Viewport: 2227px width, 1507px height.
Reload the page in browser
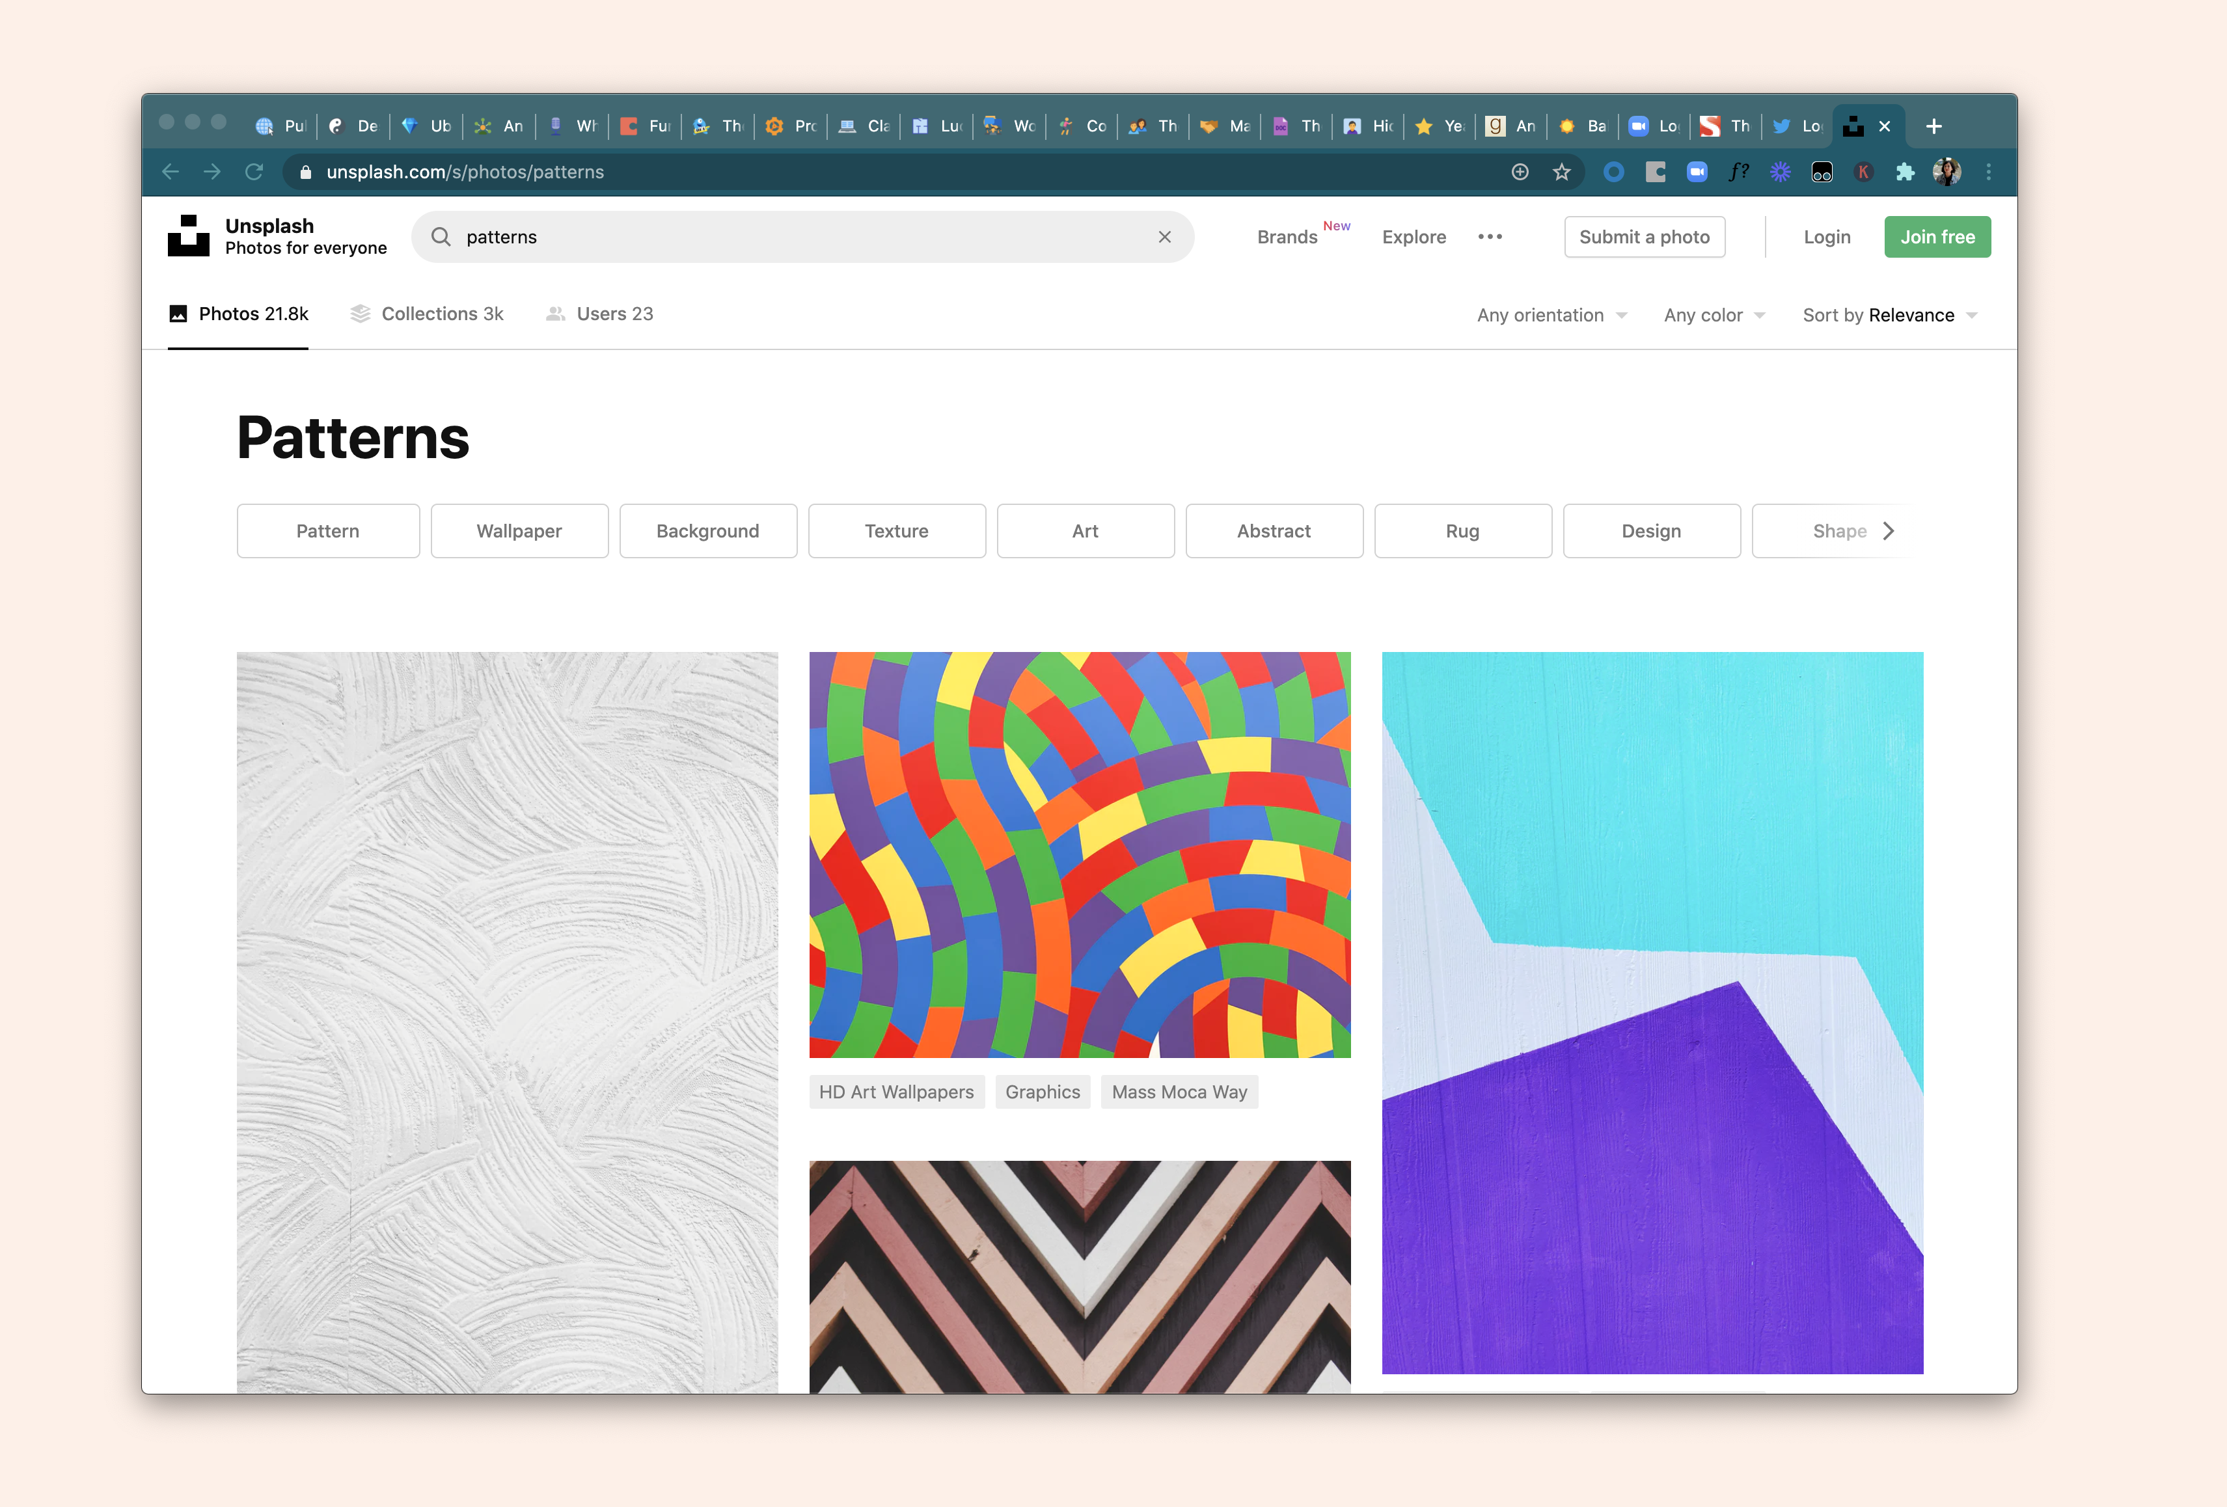(x=254, y=172)
